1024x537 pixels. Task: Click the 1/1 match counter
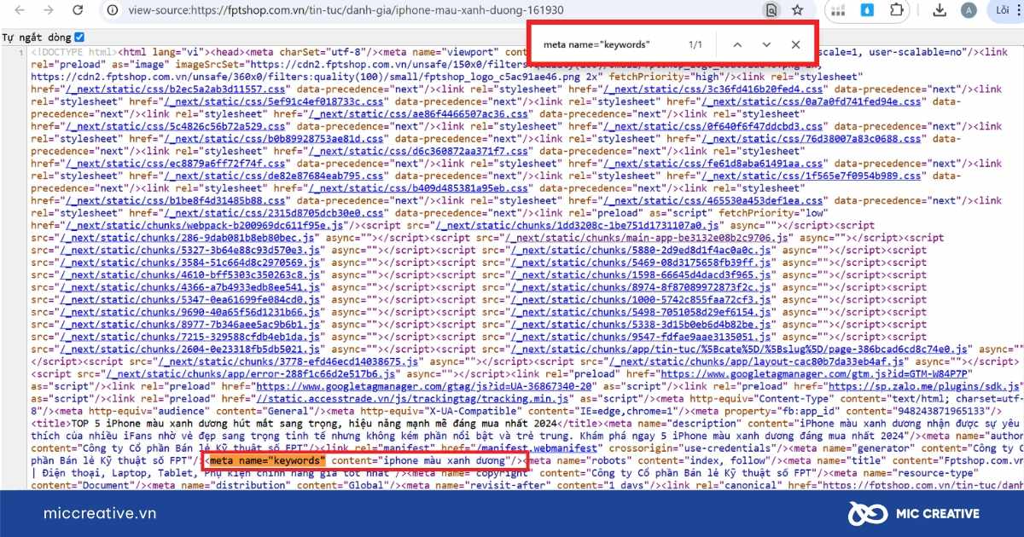tap(695, 44)
